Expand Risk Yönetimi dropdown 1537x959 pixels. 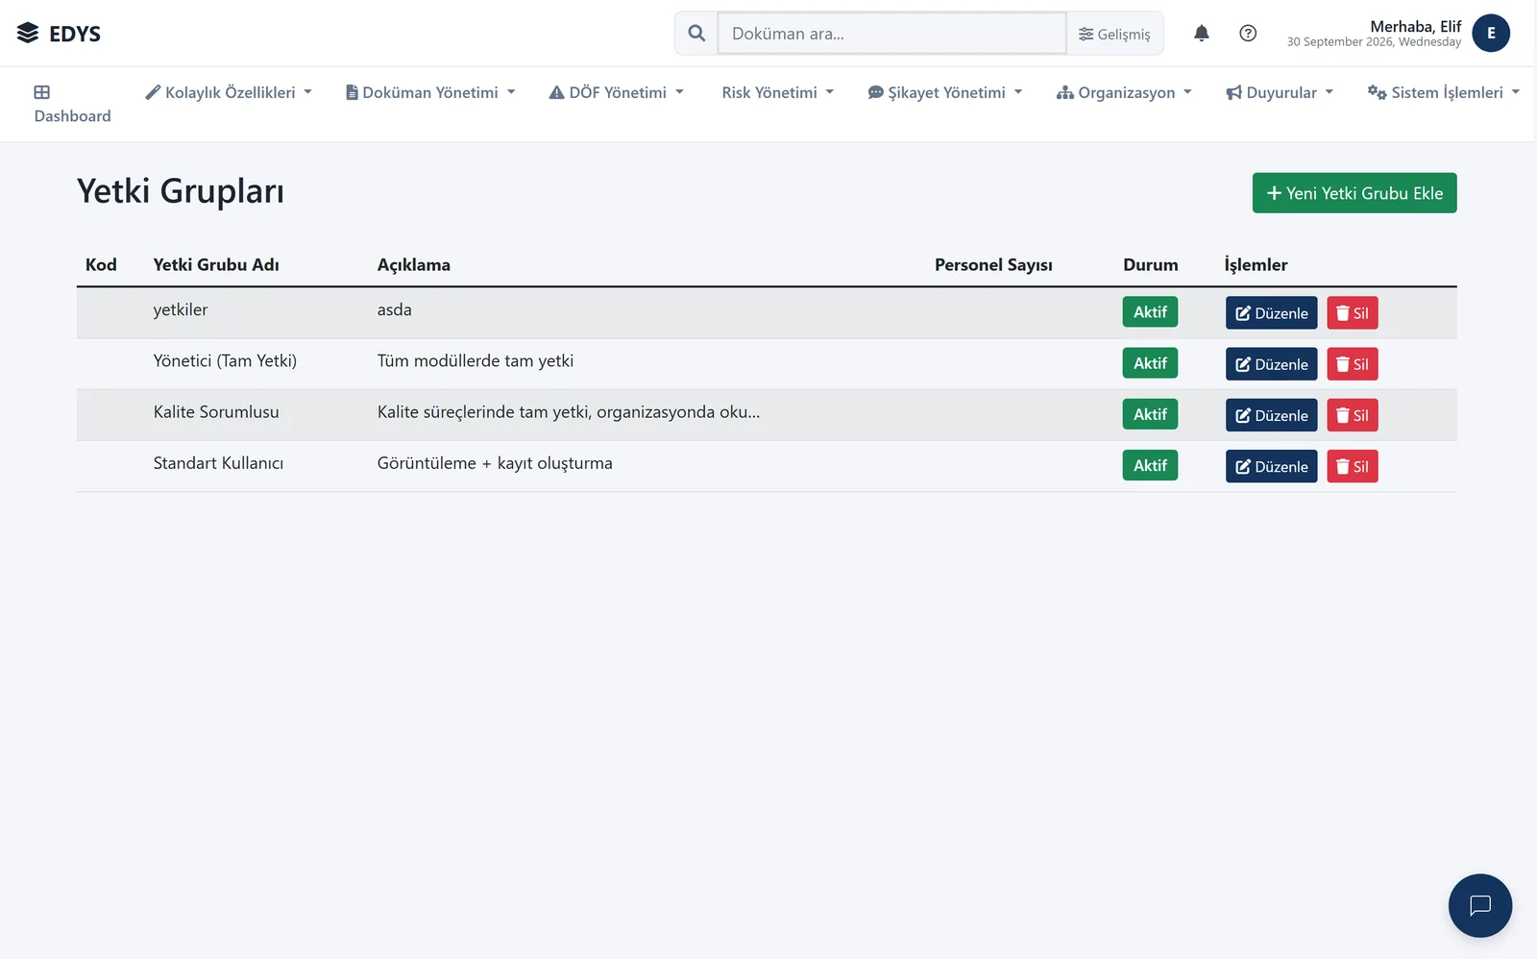tap(777, 92)
